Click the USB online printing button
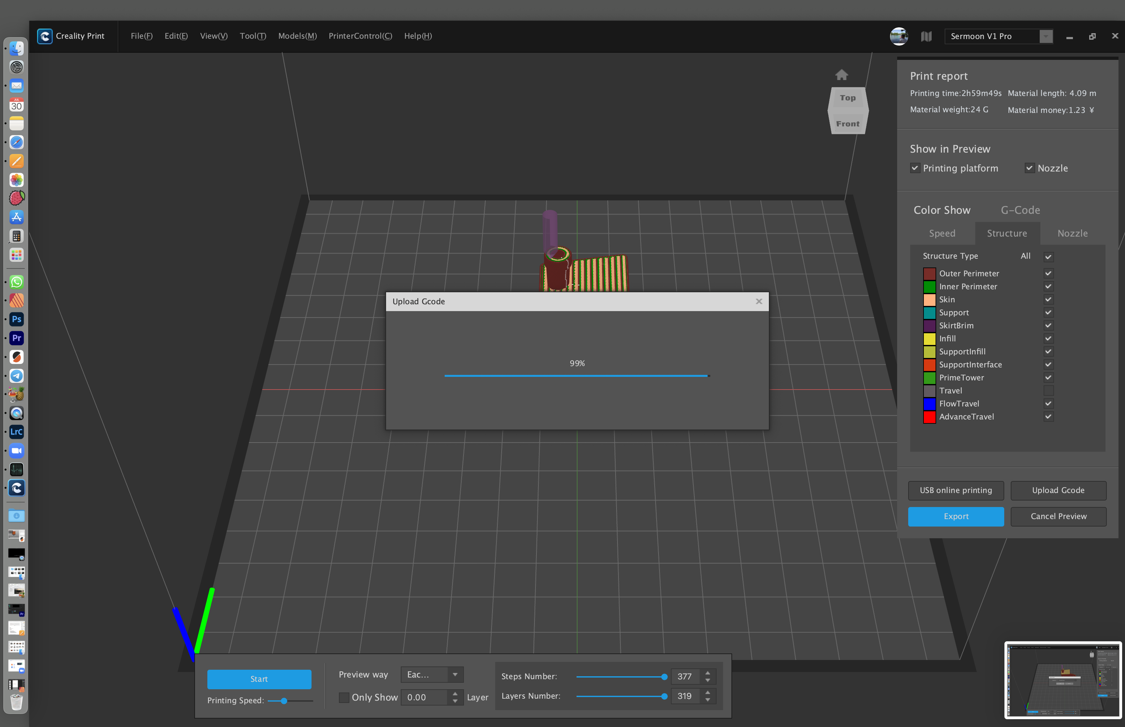Image resolution: width=1125 pixels, height=727 pixels. tap(955, 490)
